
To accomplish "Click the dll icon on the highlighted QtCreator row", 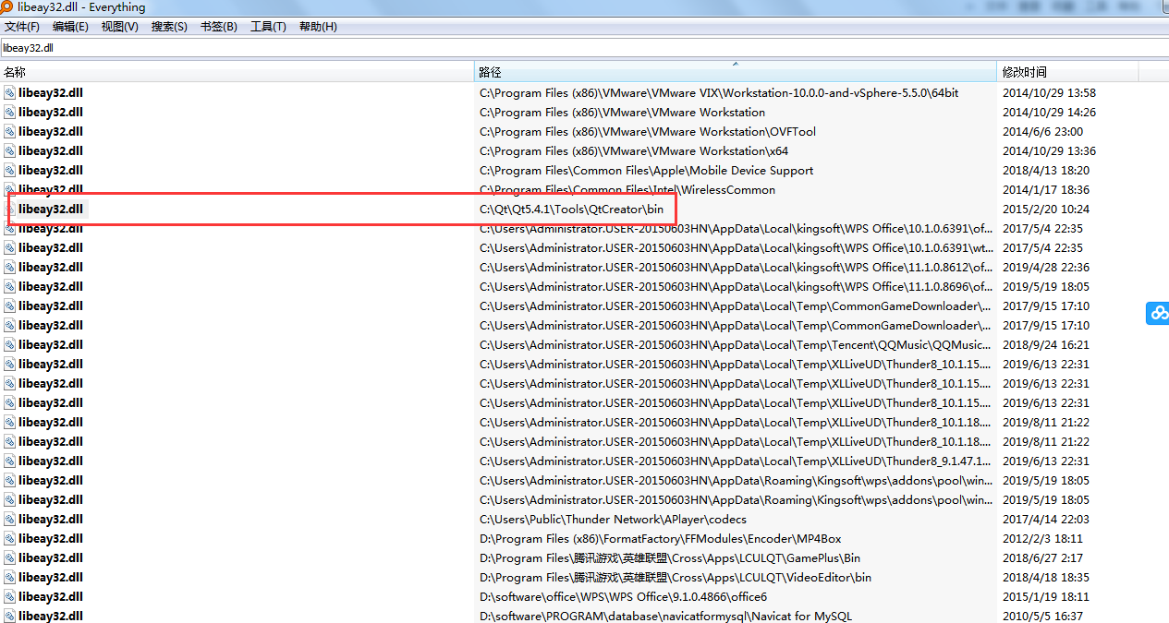I will pyautogui.click(x=9, y=209).
